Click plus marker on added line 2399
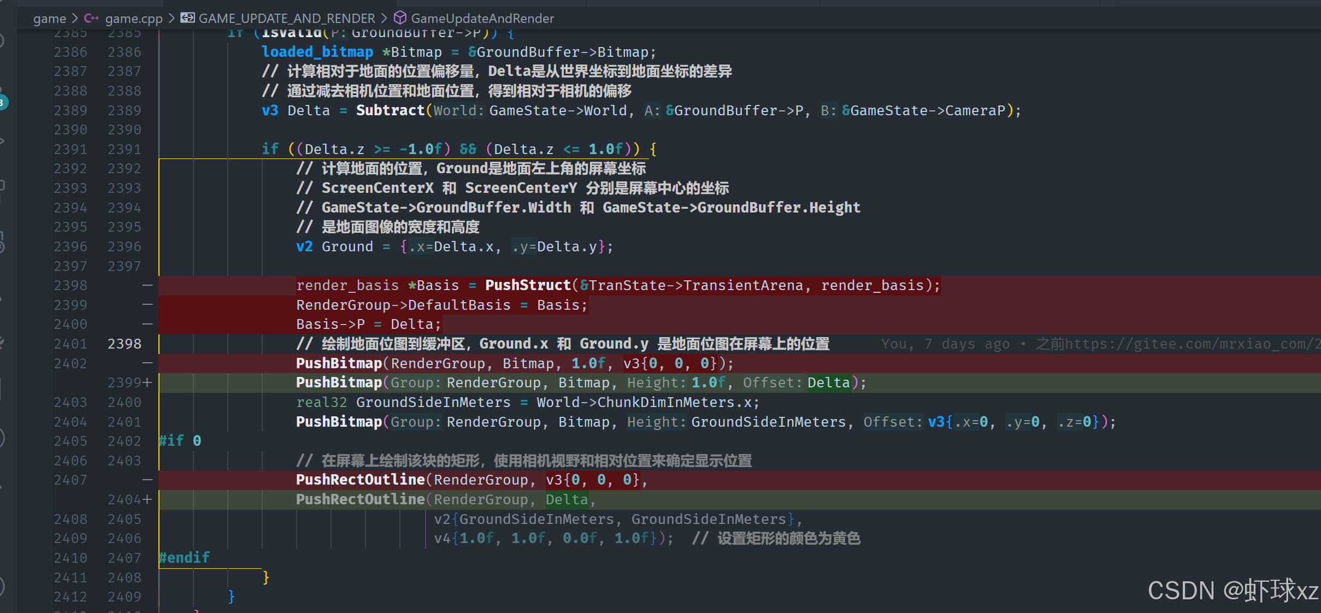 click(147, 382)
